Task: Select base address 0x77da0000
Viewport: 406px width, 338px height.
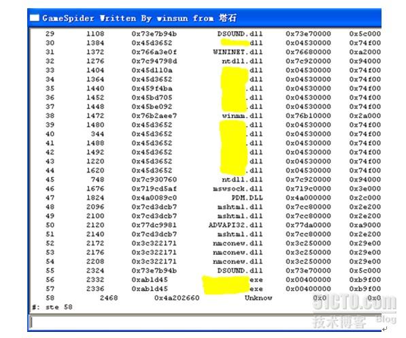Action: [x=308, y=225]
